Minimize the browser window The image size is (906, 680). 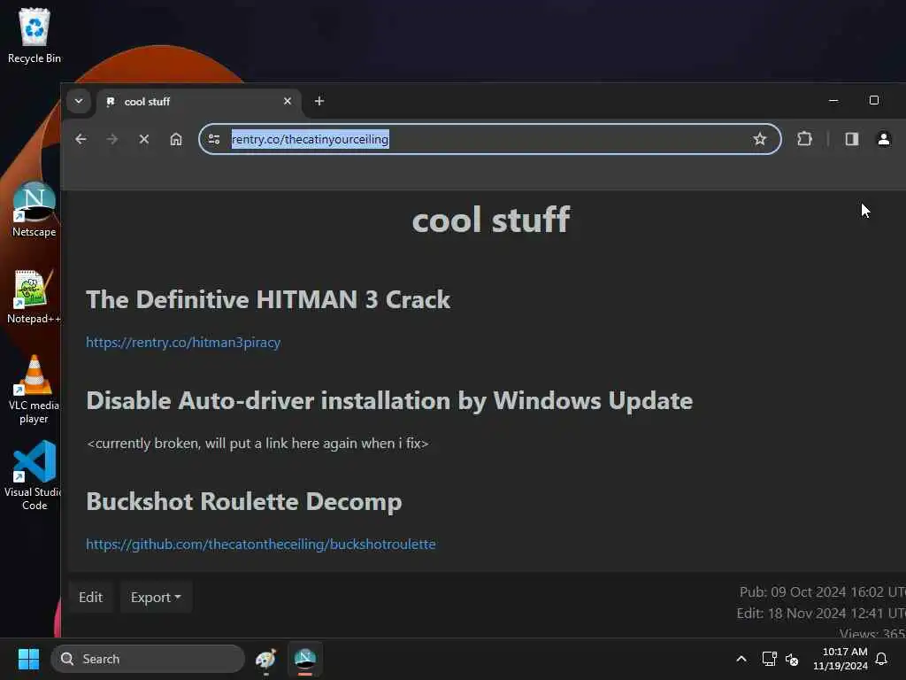pyautogui.click(x=833, y=101)
